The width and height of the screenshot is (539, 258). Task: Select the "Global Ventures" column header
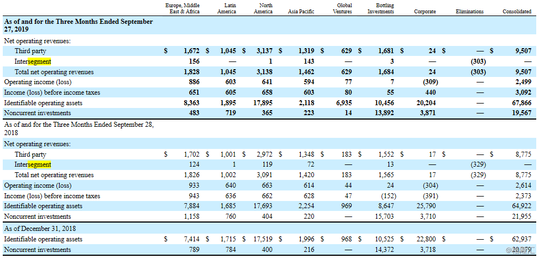tap(344, 8)
